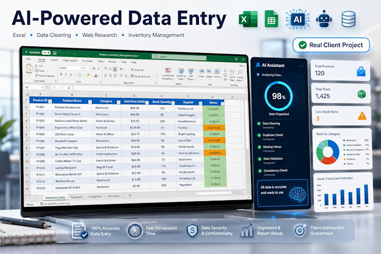The width and height of the screenshot is (381, 254).
Task: Switch to the Insert ribbon tab
Action: point(54,60)
